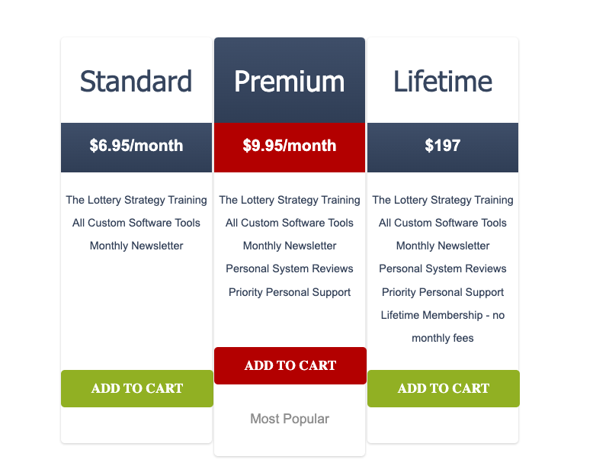Click All Custom Software Tools under Standard
The width and height of the screenshot is (609, 463).
coord(136,223)
